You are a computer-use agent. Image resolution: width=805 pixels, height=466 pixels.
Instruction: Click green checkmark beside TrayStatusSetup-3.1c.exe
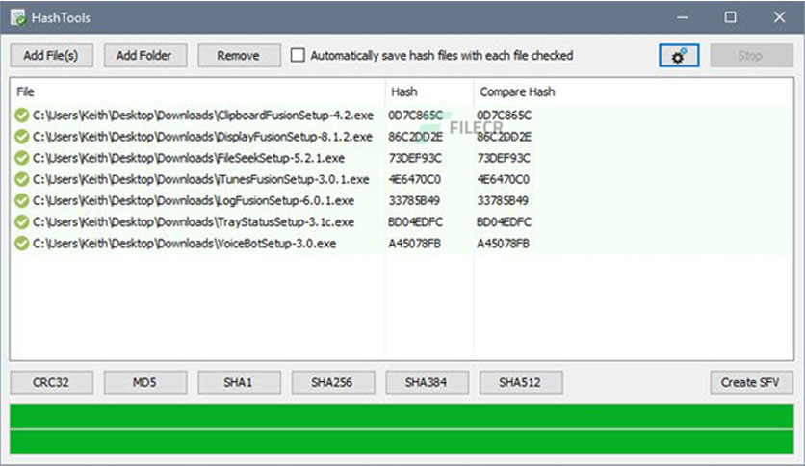[21, 222]
